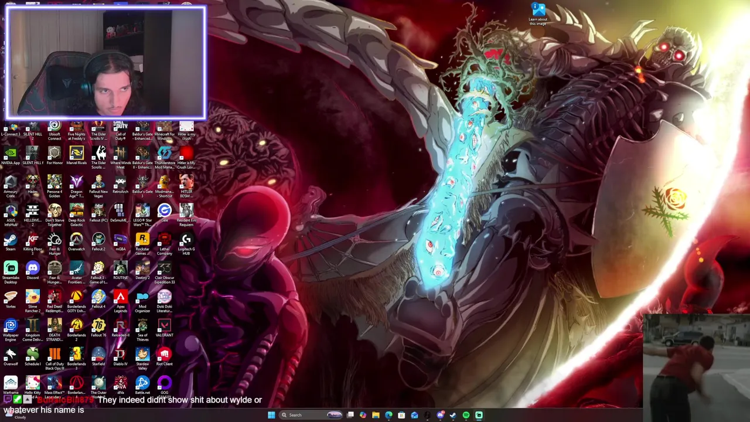The width and height of the screenshot is (750, 422).
Task: Click the webcam overlay thumbnail
Action: (106, 63)
